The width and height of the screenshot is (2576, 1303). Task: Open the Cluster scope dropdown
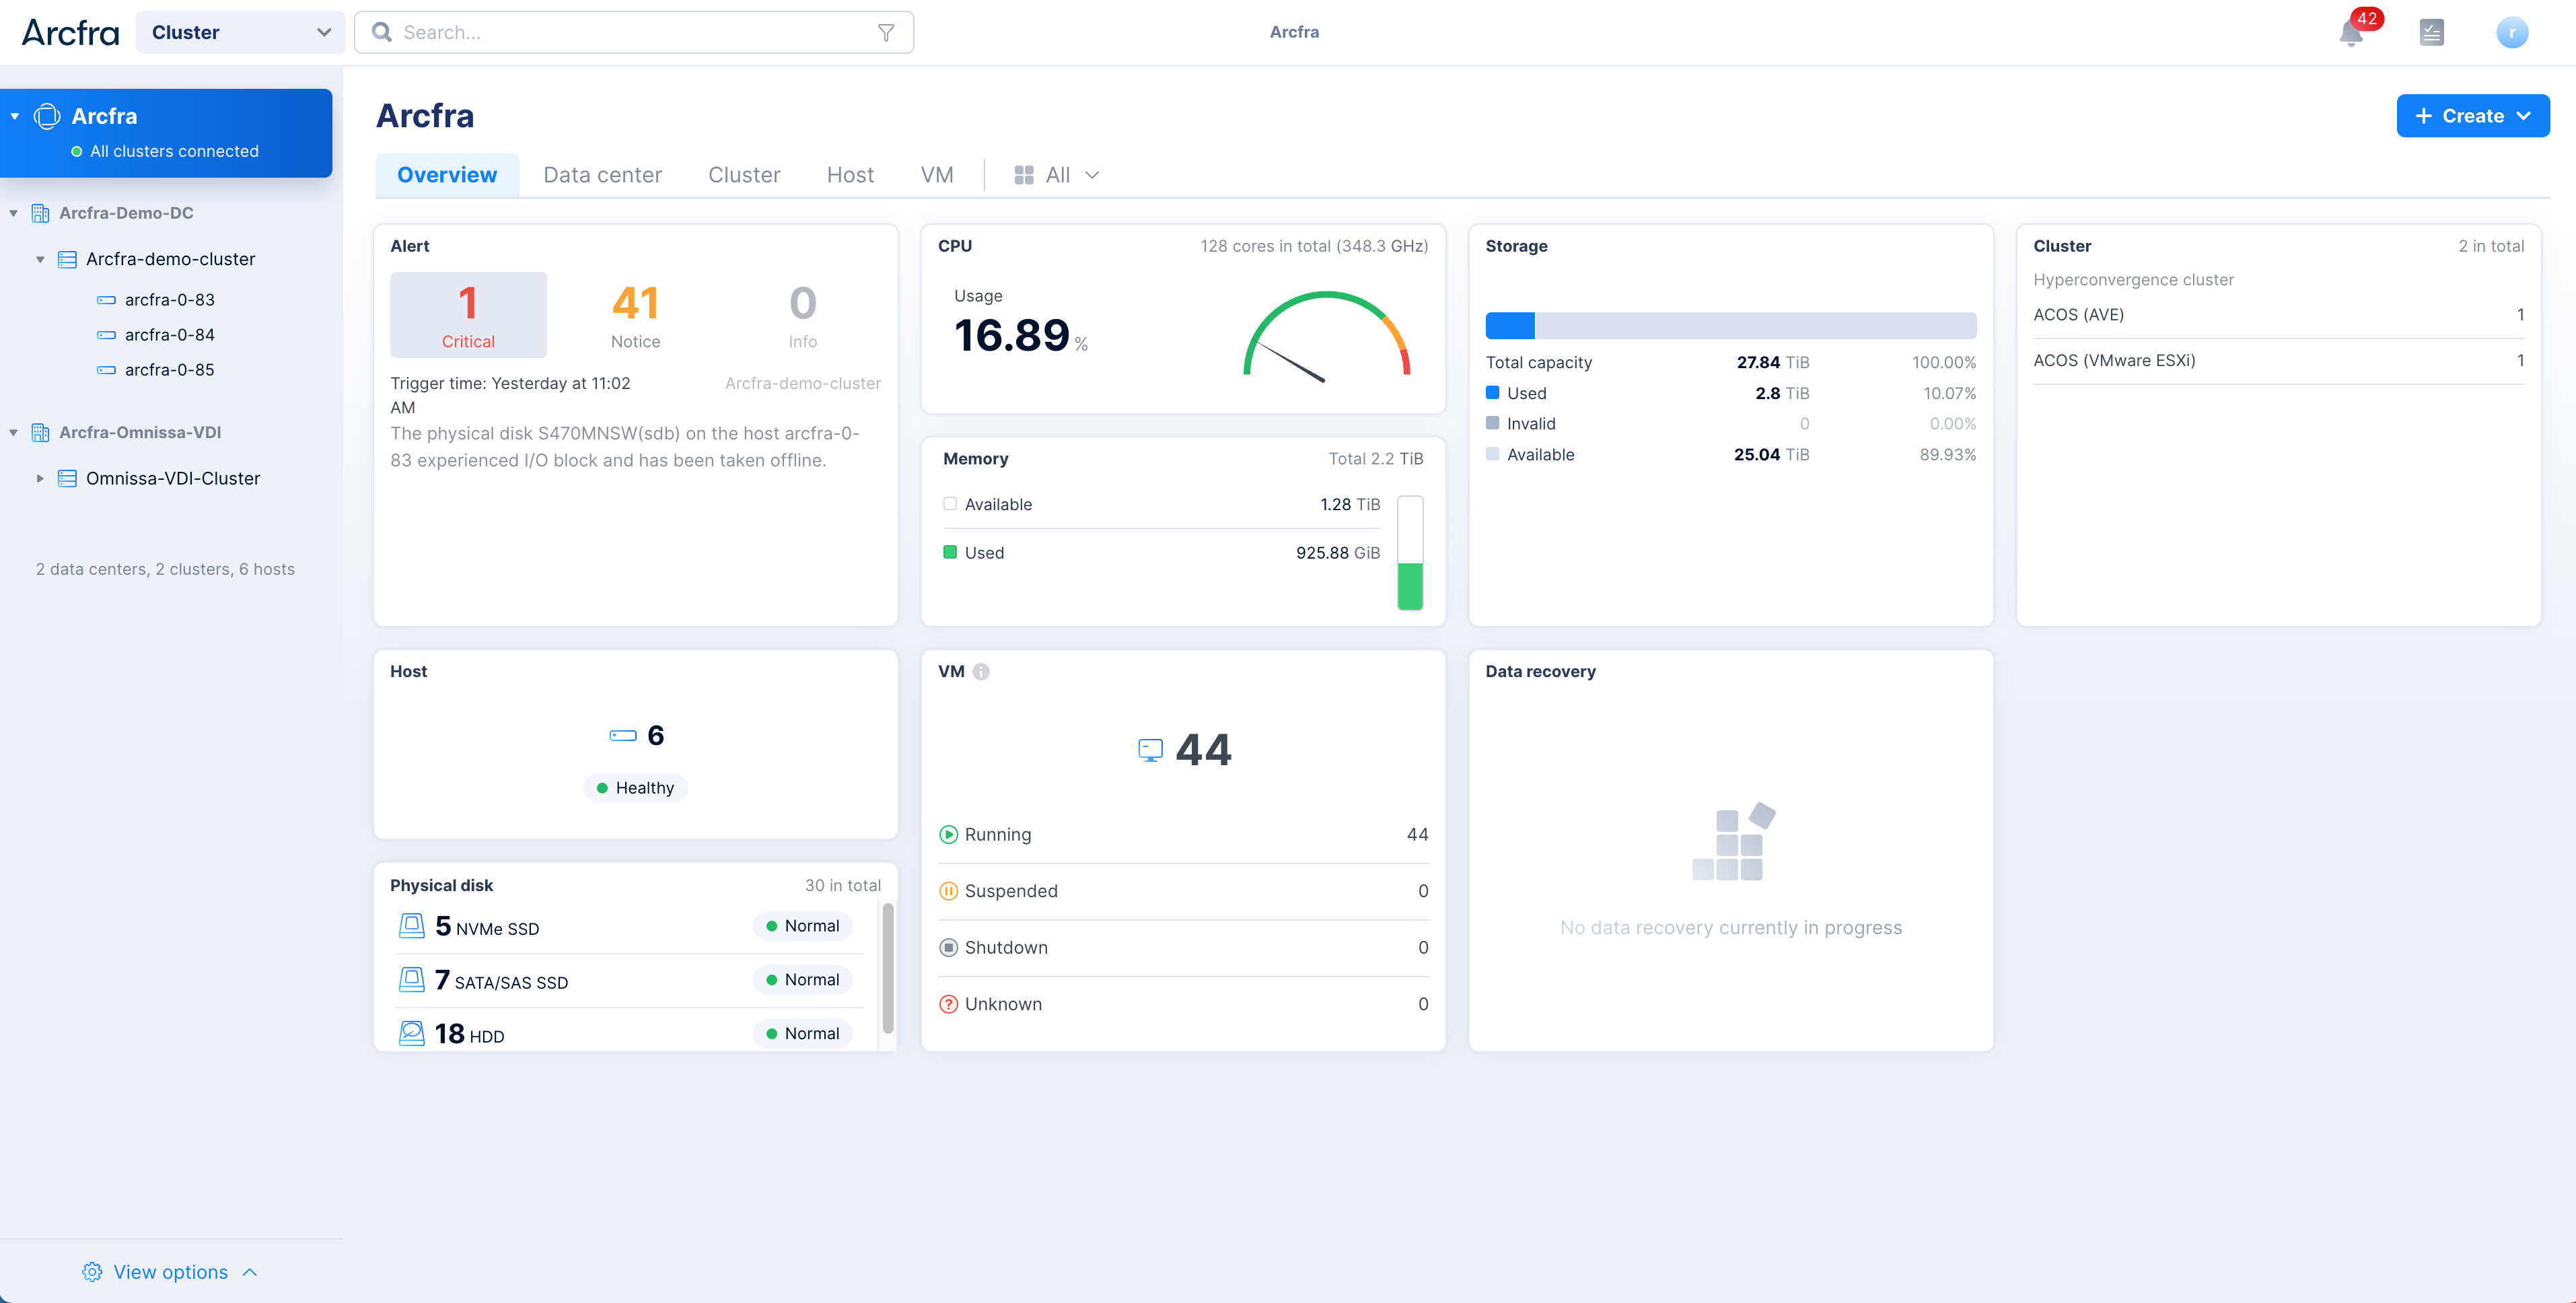240,33
